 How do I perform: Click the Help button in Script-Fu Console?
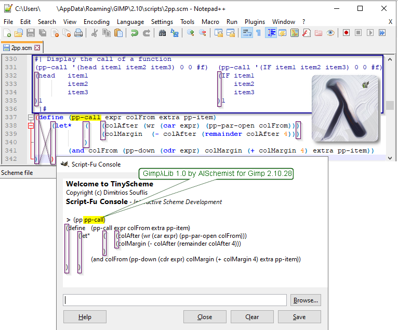point(85,317)
